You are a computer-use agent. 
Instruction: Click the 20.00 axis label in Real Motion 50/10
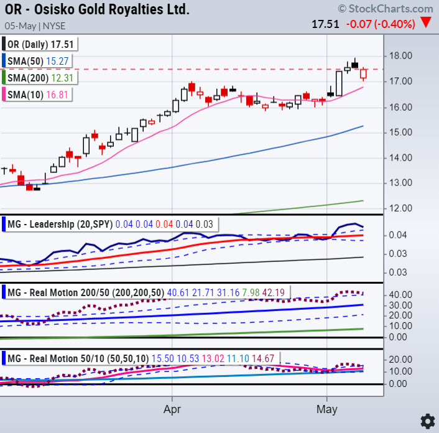[x=400, y=360]
